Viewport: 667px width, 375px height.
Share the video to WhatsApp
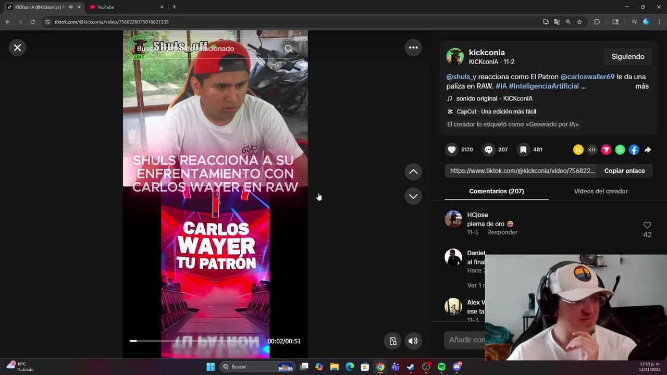tap(620, 150)
